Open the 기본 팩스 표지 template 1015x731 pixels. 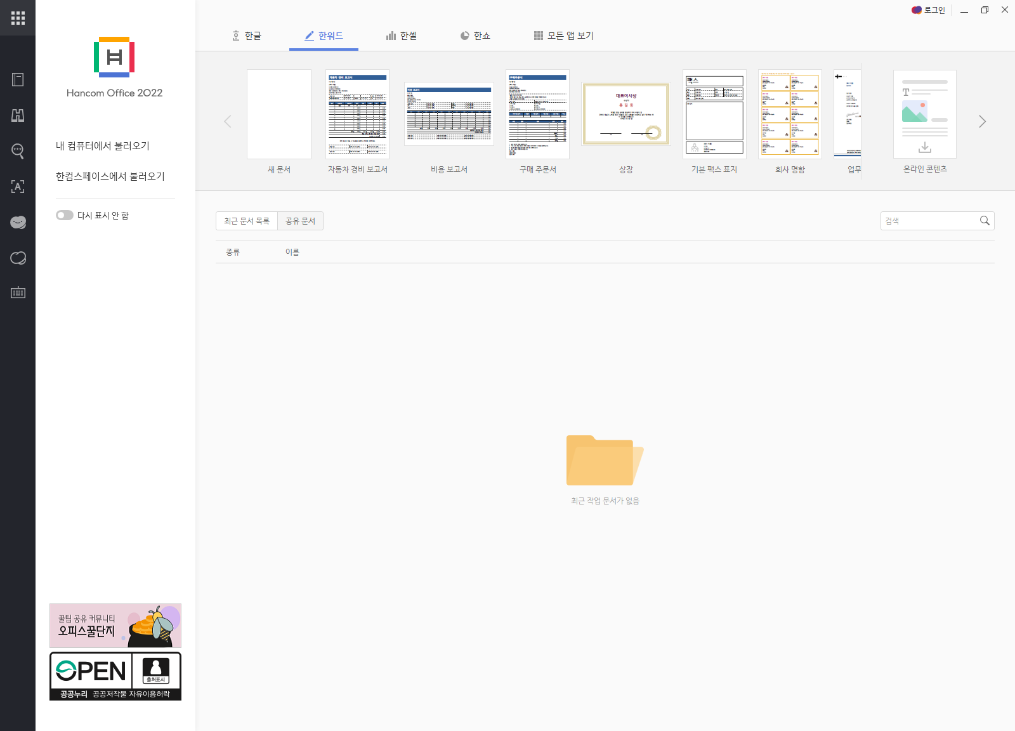coord(714,121)
